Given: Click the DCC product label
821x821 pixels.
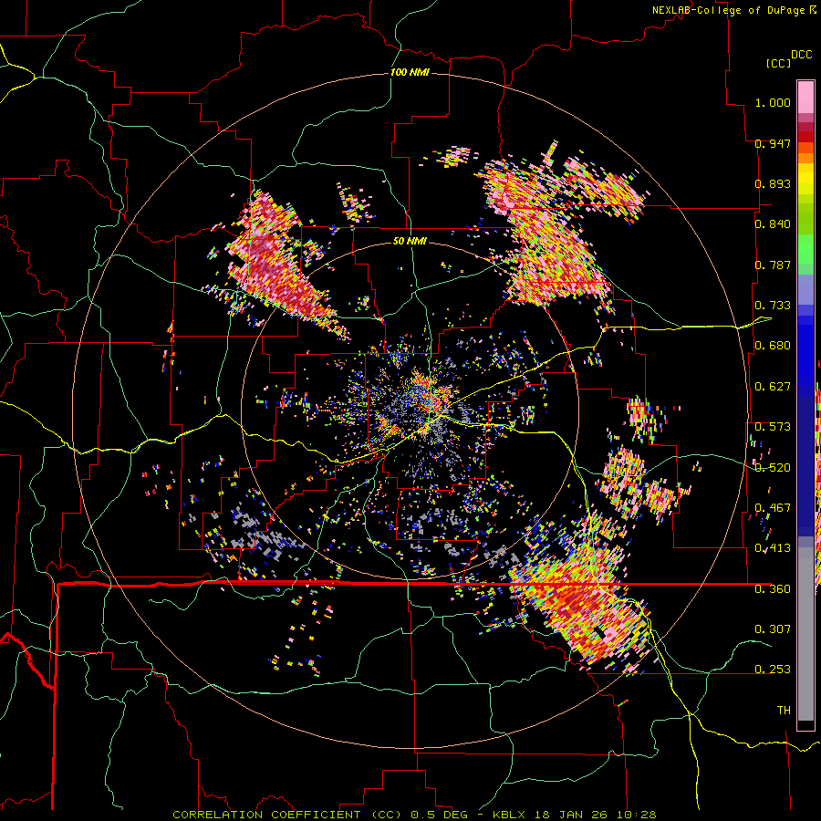Looking at the screenshot, I should pyautogui.click(x=801, y=55).
